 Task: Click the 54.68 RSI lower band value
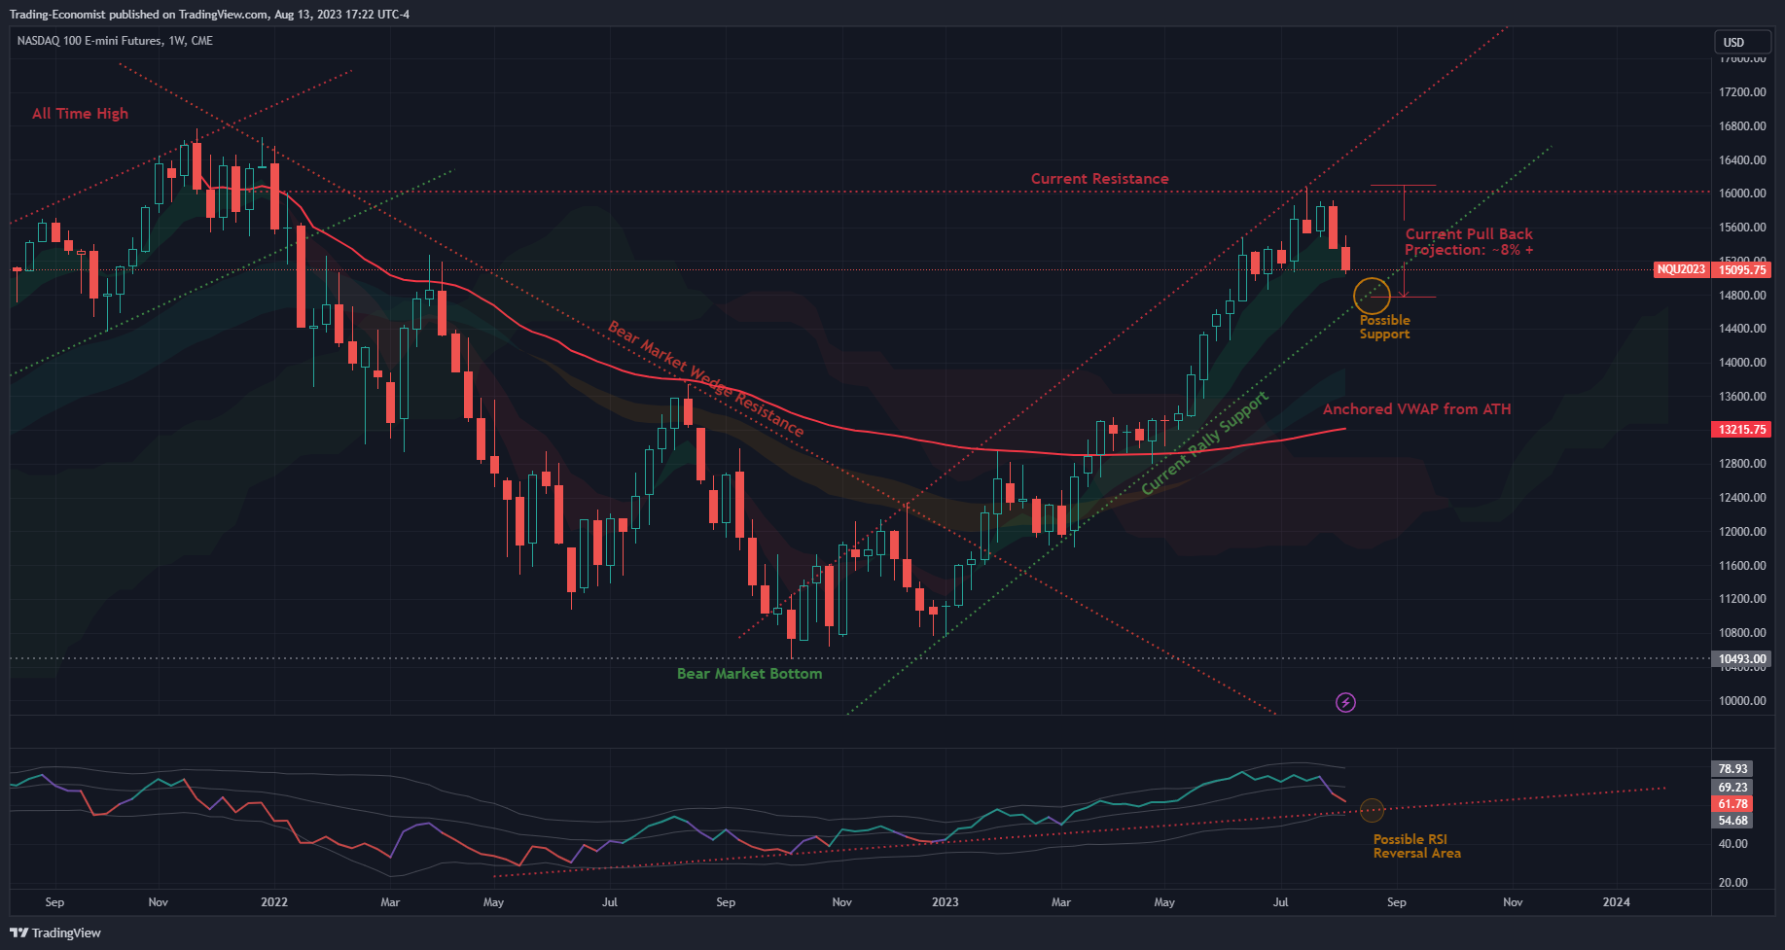pos(1732,820)
